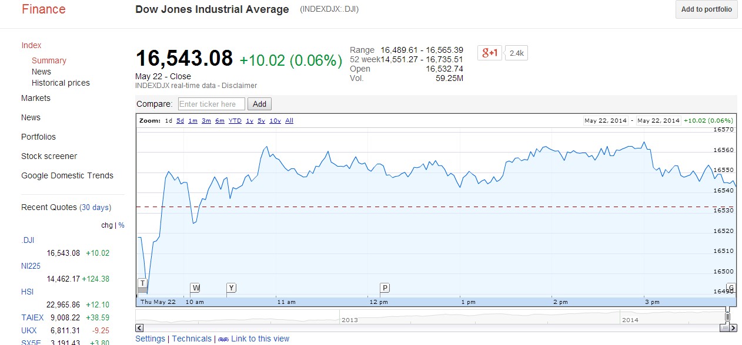
Task: Zoom the chart to 5d
Action: point(181,120)
